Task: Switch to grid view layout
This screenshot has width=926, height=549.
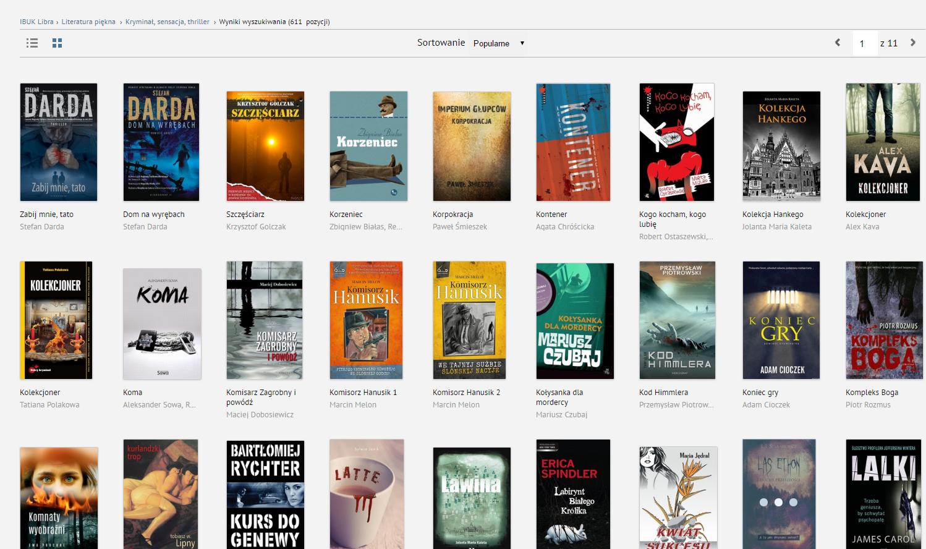Action: (x=57, y=43)
